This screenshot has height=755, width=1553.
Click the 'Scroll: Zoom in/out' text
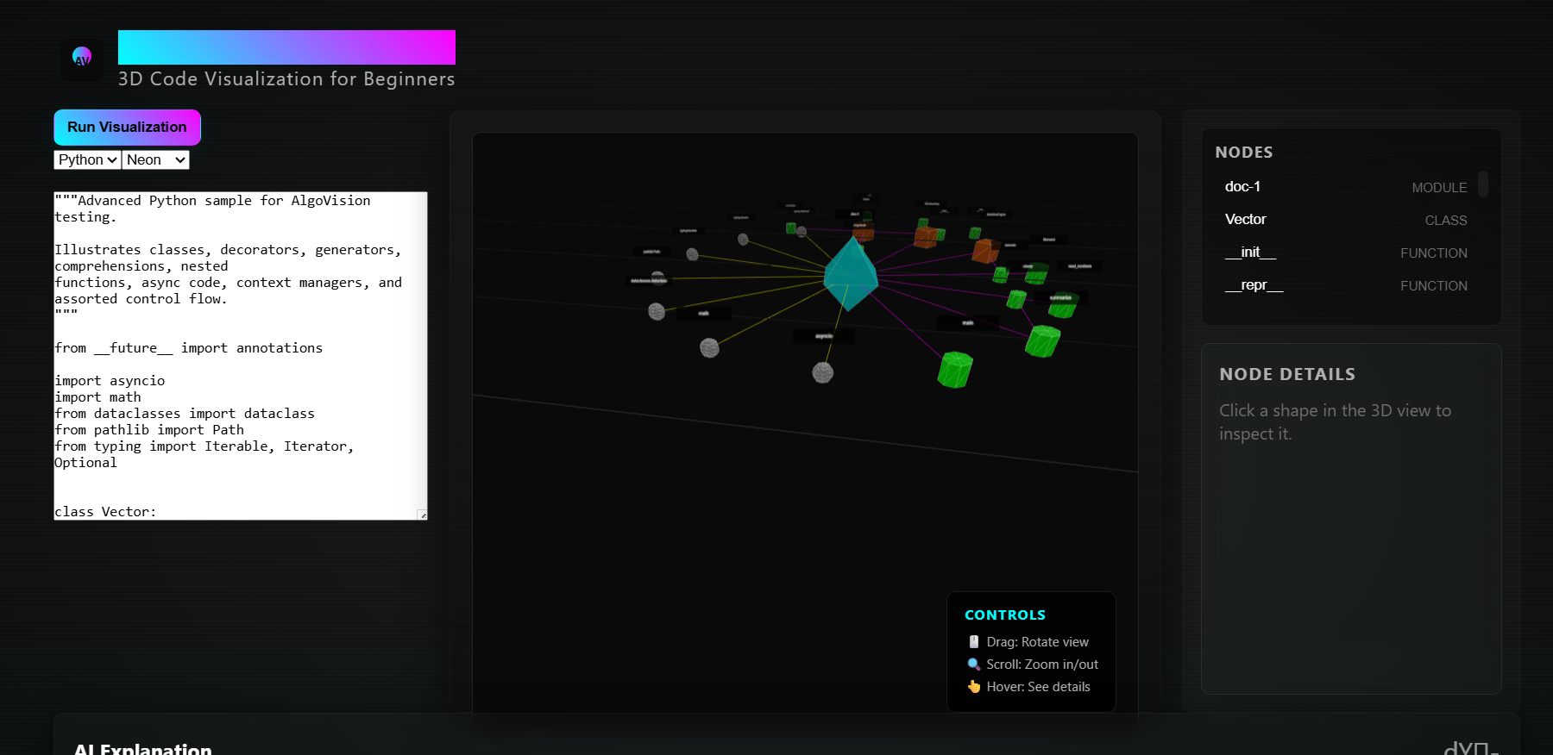pyautogui.click(x=1042, y=665)
